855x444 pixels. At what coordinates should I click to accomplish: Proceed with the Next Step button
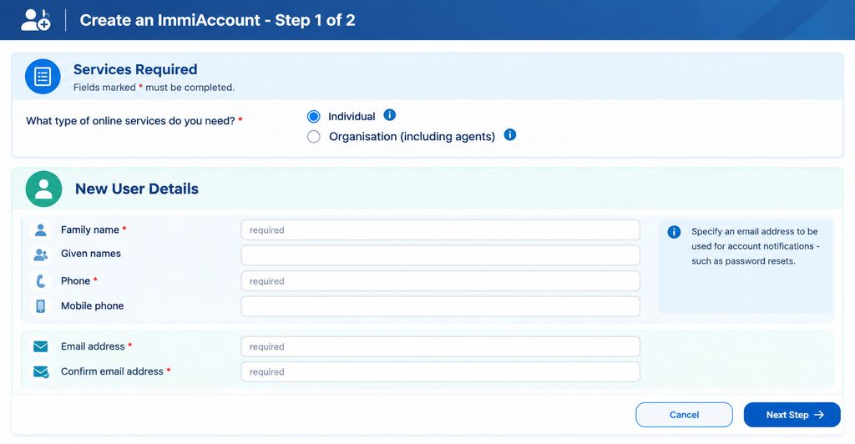[x=792, y=415]
